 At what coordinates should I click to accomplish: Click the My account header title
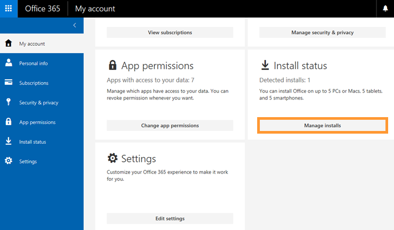point(95,9)
